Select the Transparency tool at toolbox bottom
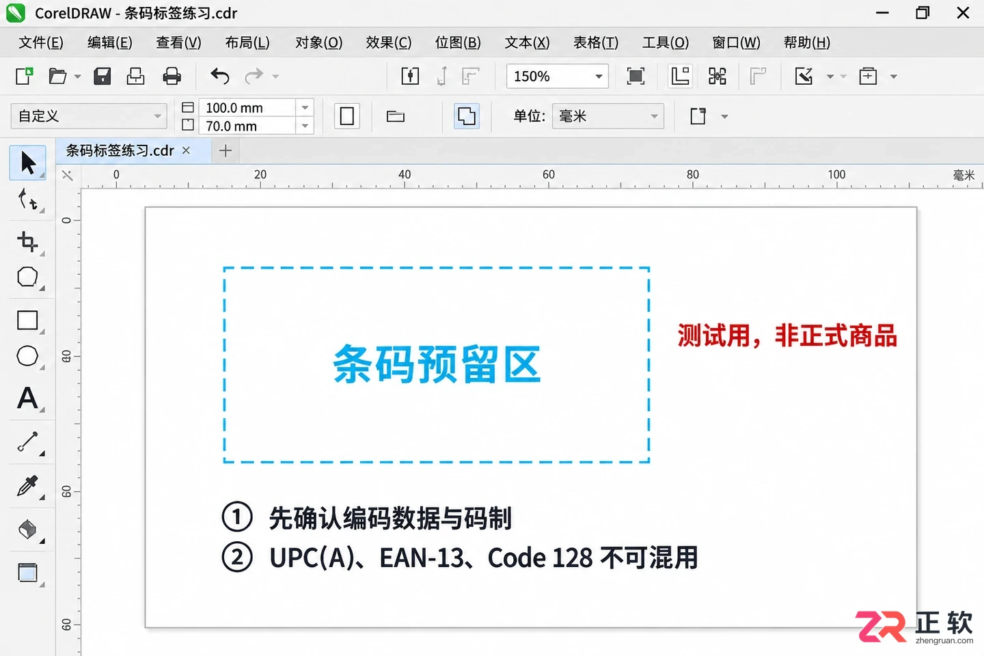Viewport: 984px width, 656px height. pyautogui.click(x=27, y=573)
